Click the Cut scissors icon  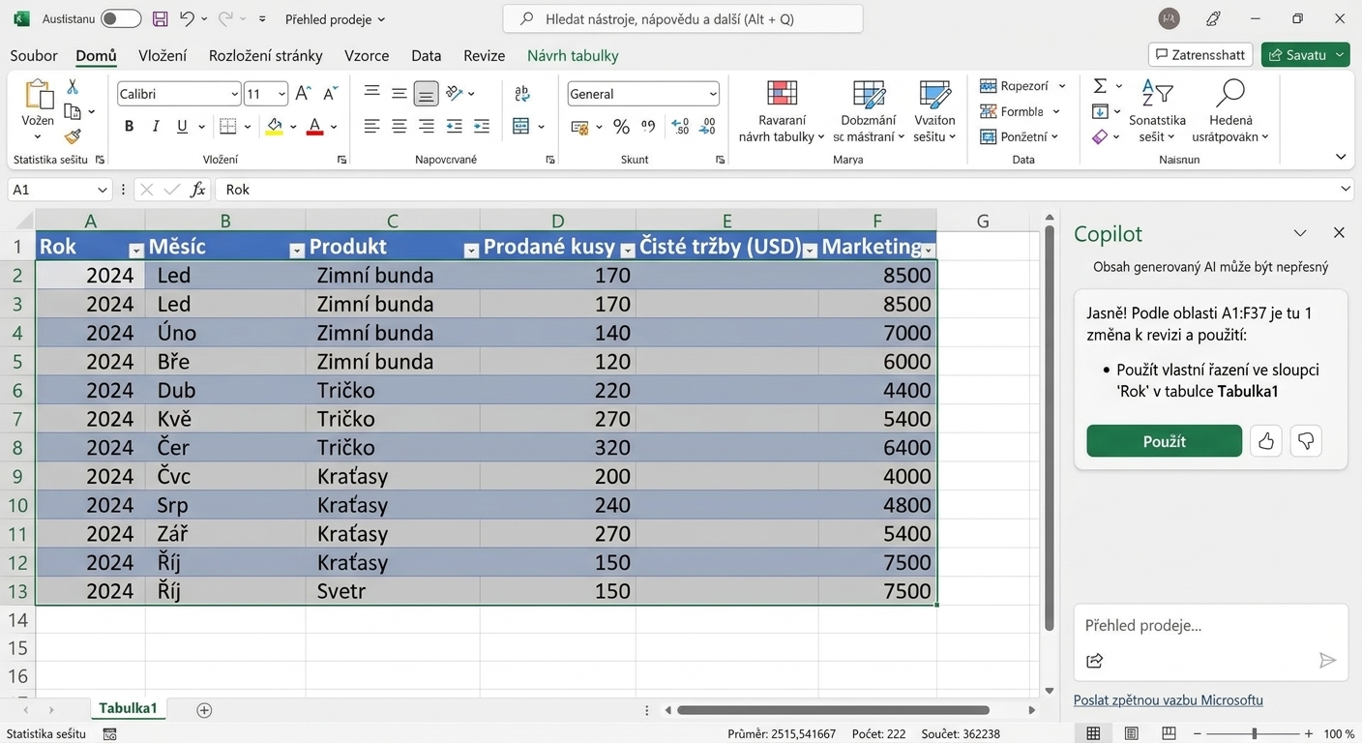73,86
